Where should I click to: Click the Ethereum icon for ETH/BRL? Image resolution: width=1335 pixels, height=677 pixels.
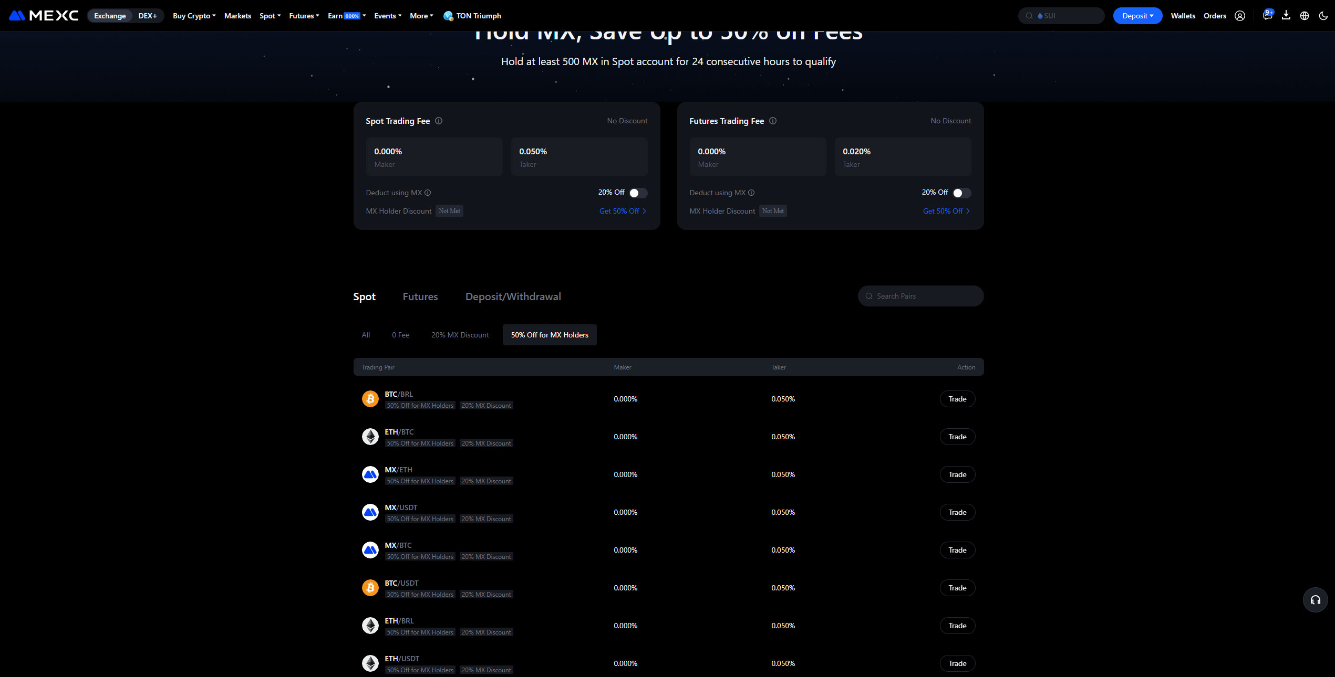370,626
